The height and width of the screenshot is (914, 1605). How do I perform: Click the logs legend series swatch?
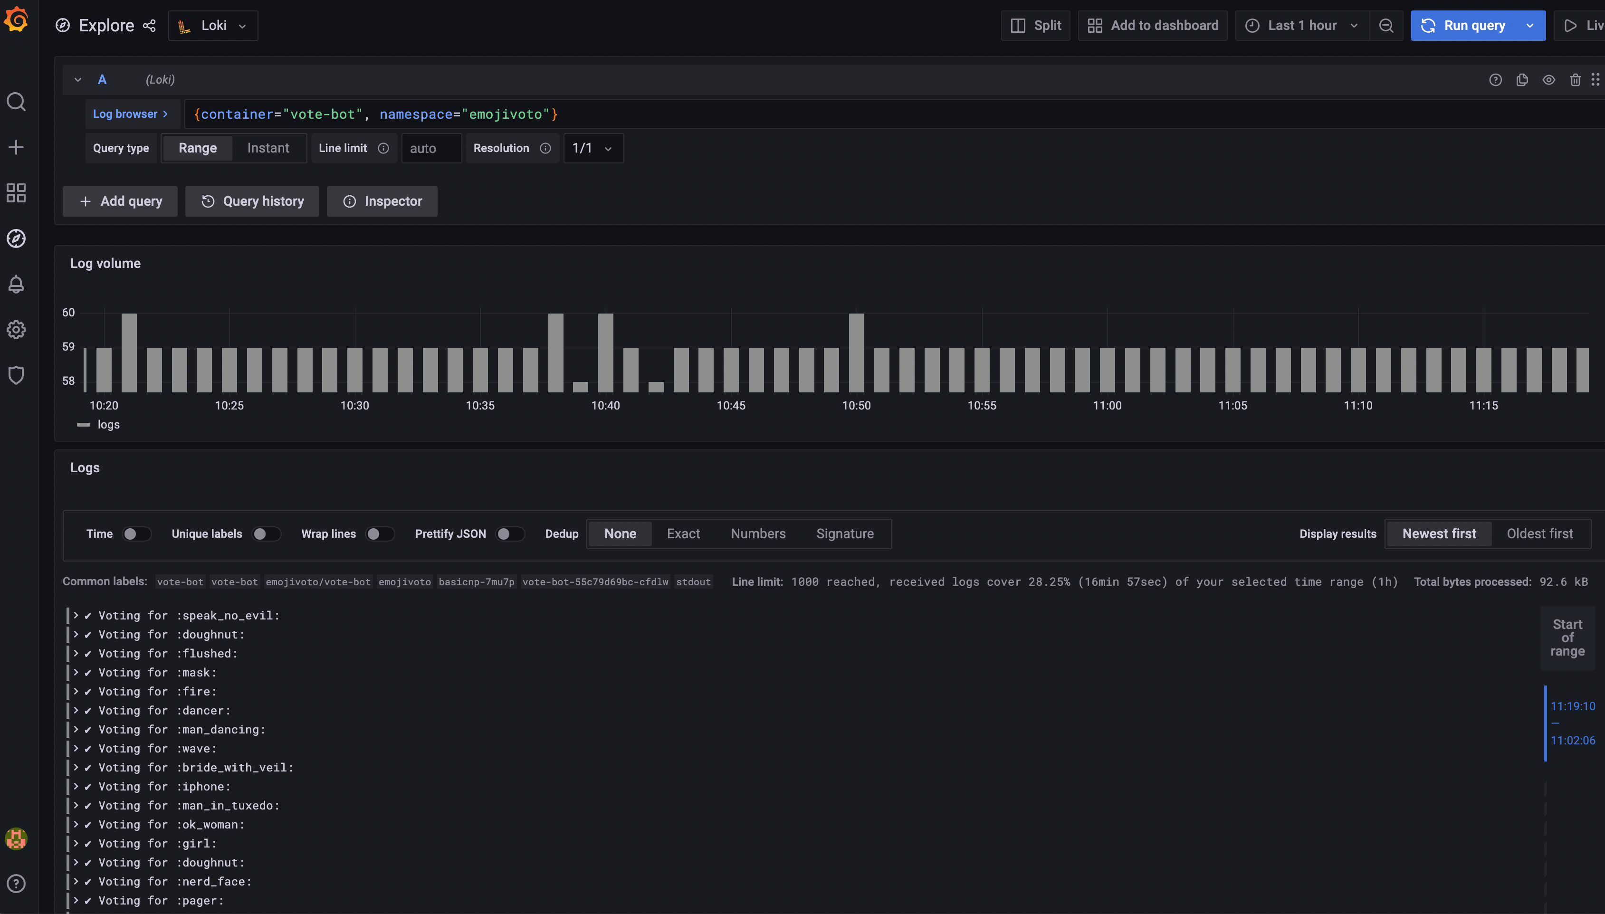coord(84,425)
